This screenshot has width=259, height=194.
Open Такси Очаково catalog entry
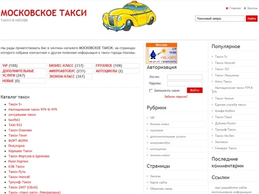(20, 130)
